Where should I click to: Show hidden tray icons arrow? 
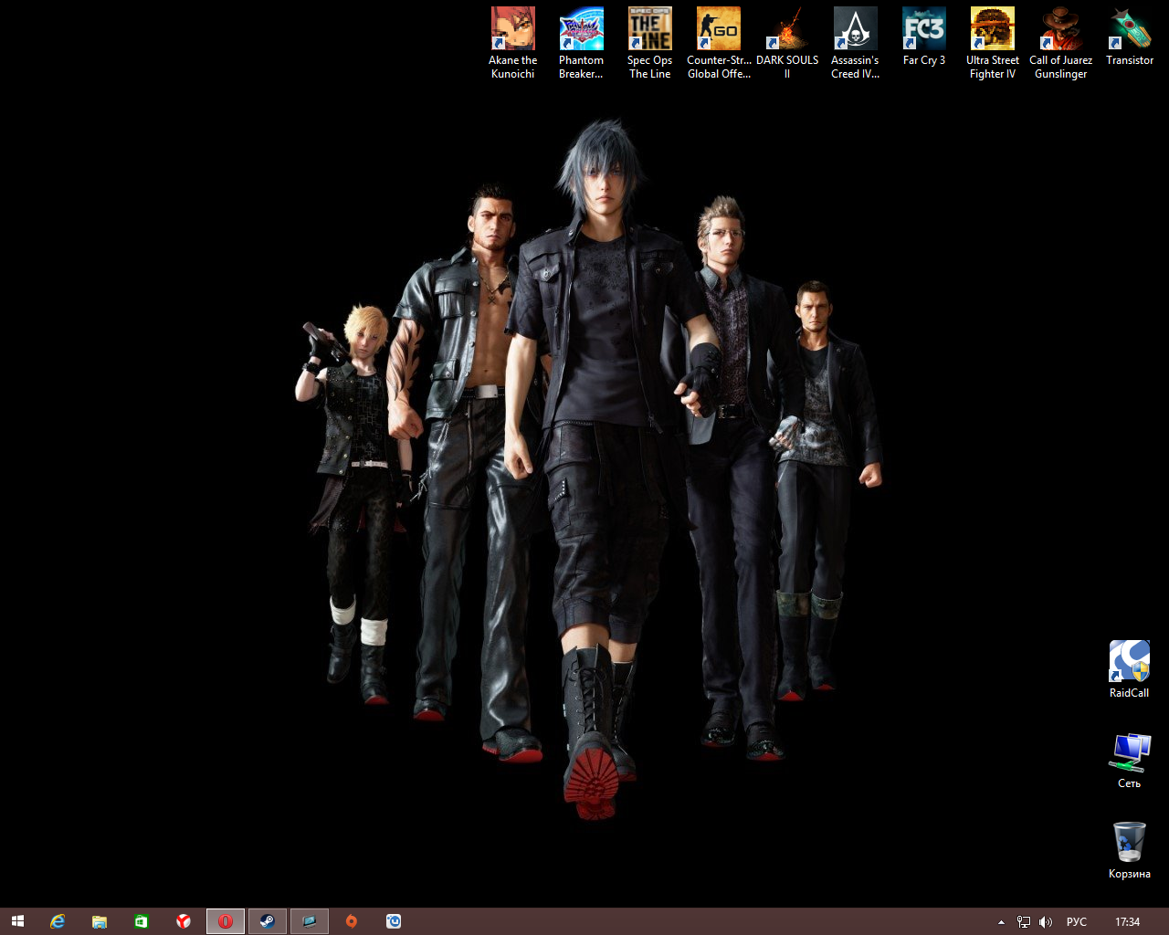coord(1001,922)
